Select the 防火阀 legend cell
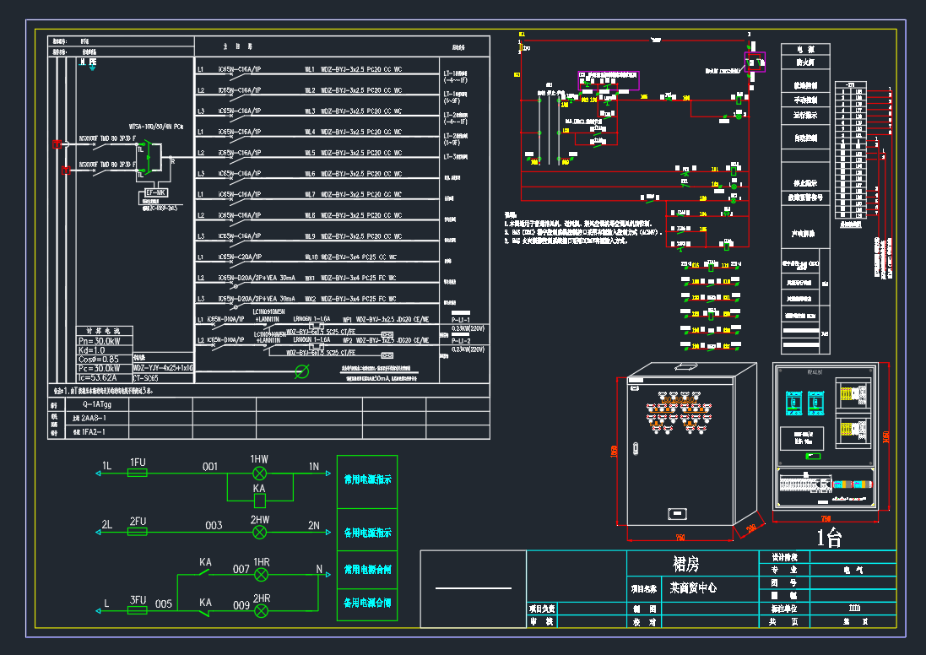Viewport: 926px width, 655px height. point(805,62)
